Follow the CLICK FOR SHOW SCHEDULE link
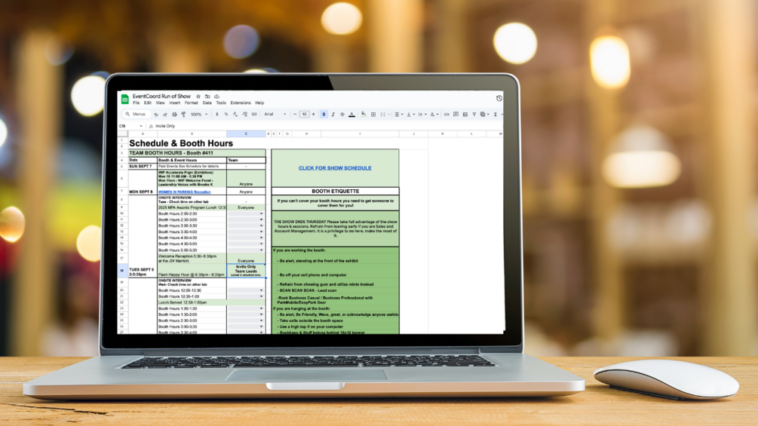Screen dimensions: 758x426 point(335,168)
